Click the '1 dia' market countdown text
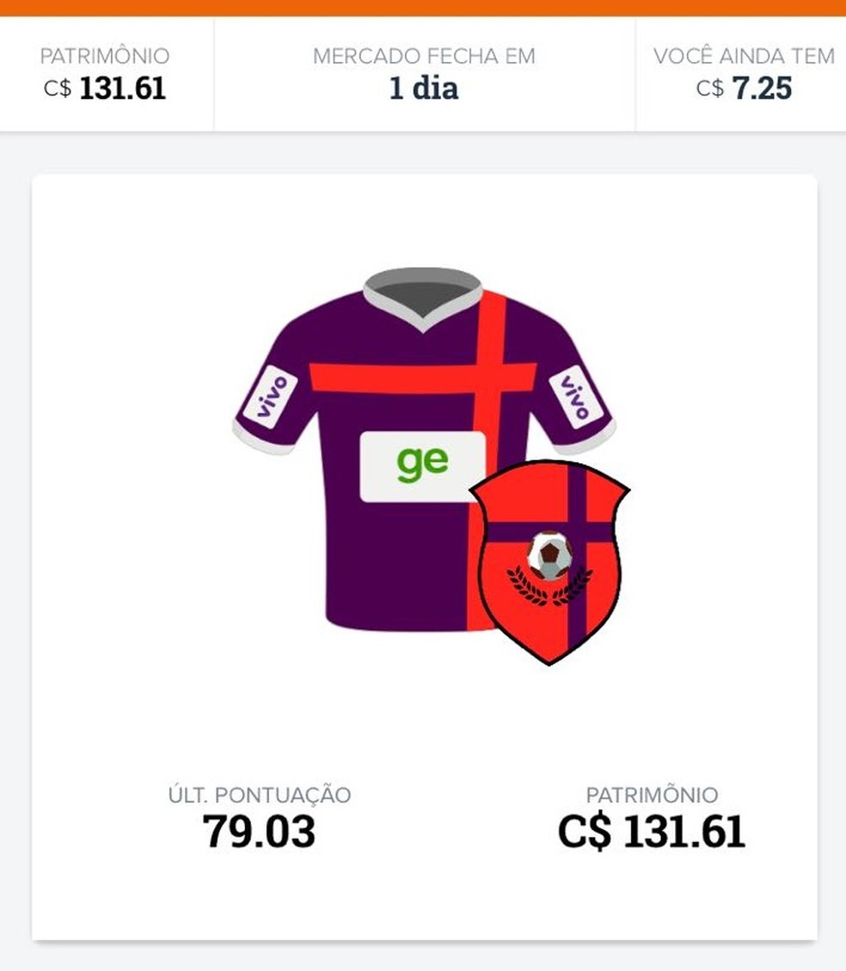The height and width of the screenshot is (971, 846). (x=424, y=88)
